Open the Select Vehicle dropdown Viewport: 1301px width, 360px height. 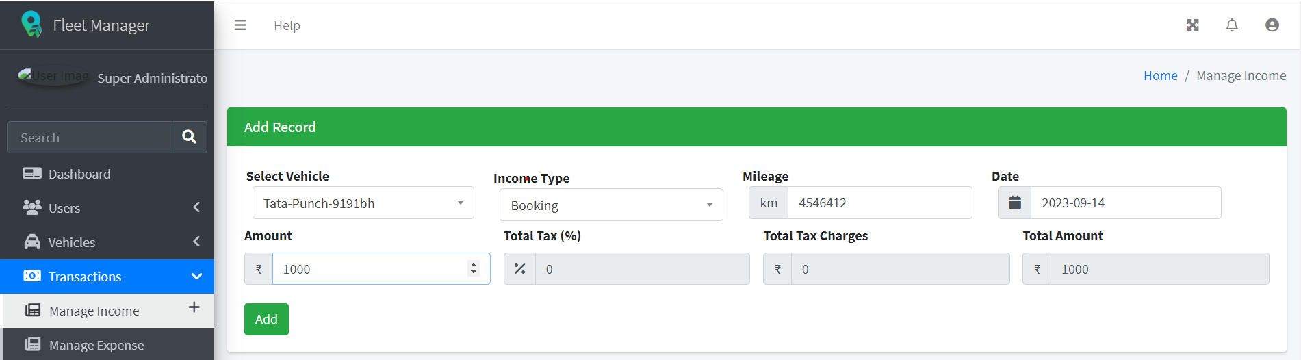tap(363, 203)
